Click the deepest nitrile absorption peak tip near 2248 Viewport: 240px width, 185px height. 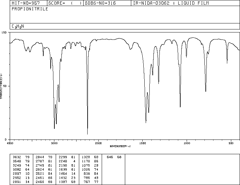(87, 134)
